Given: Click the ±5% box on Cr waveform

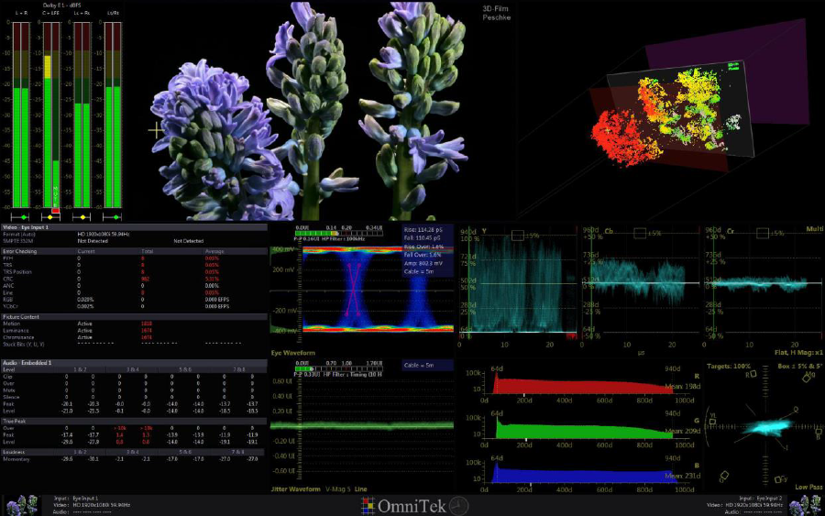Looking at the screenshot, I should (x=763, y=233).
